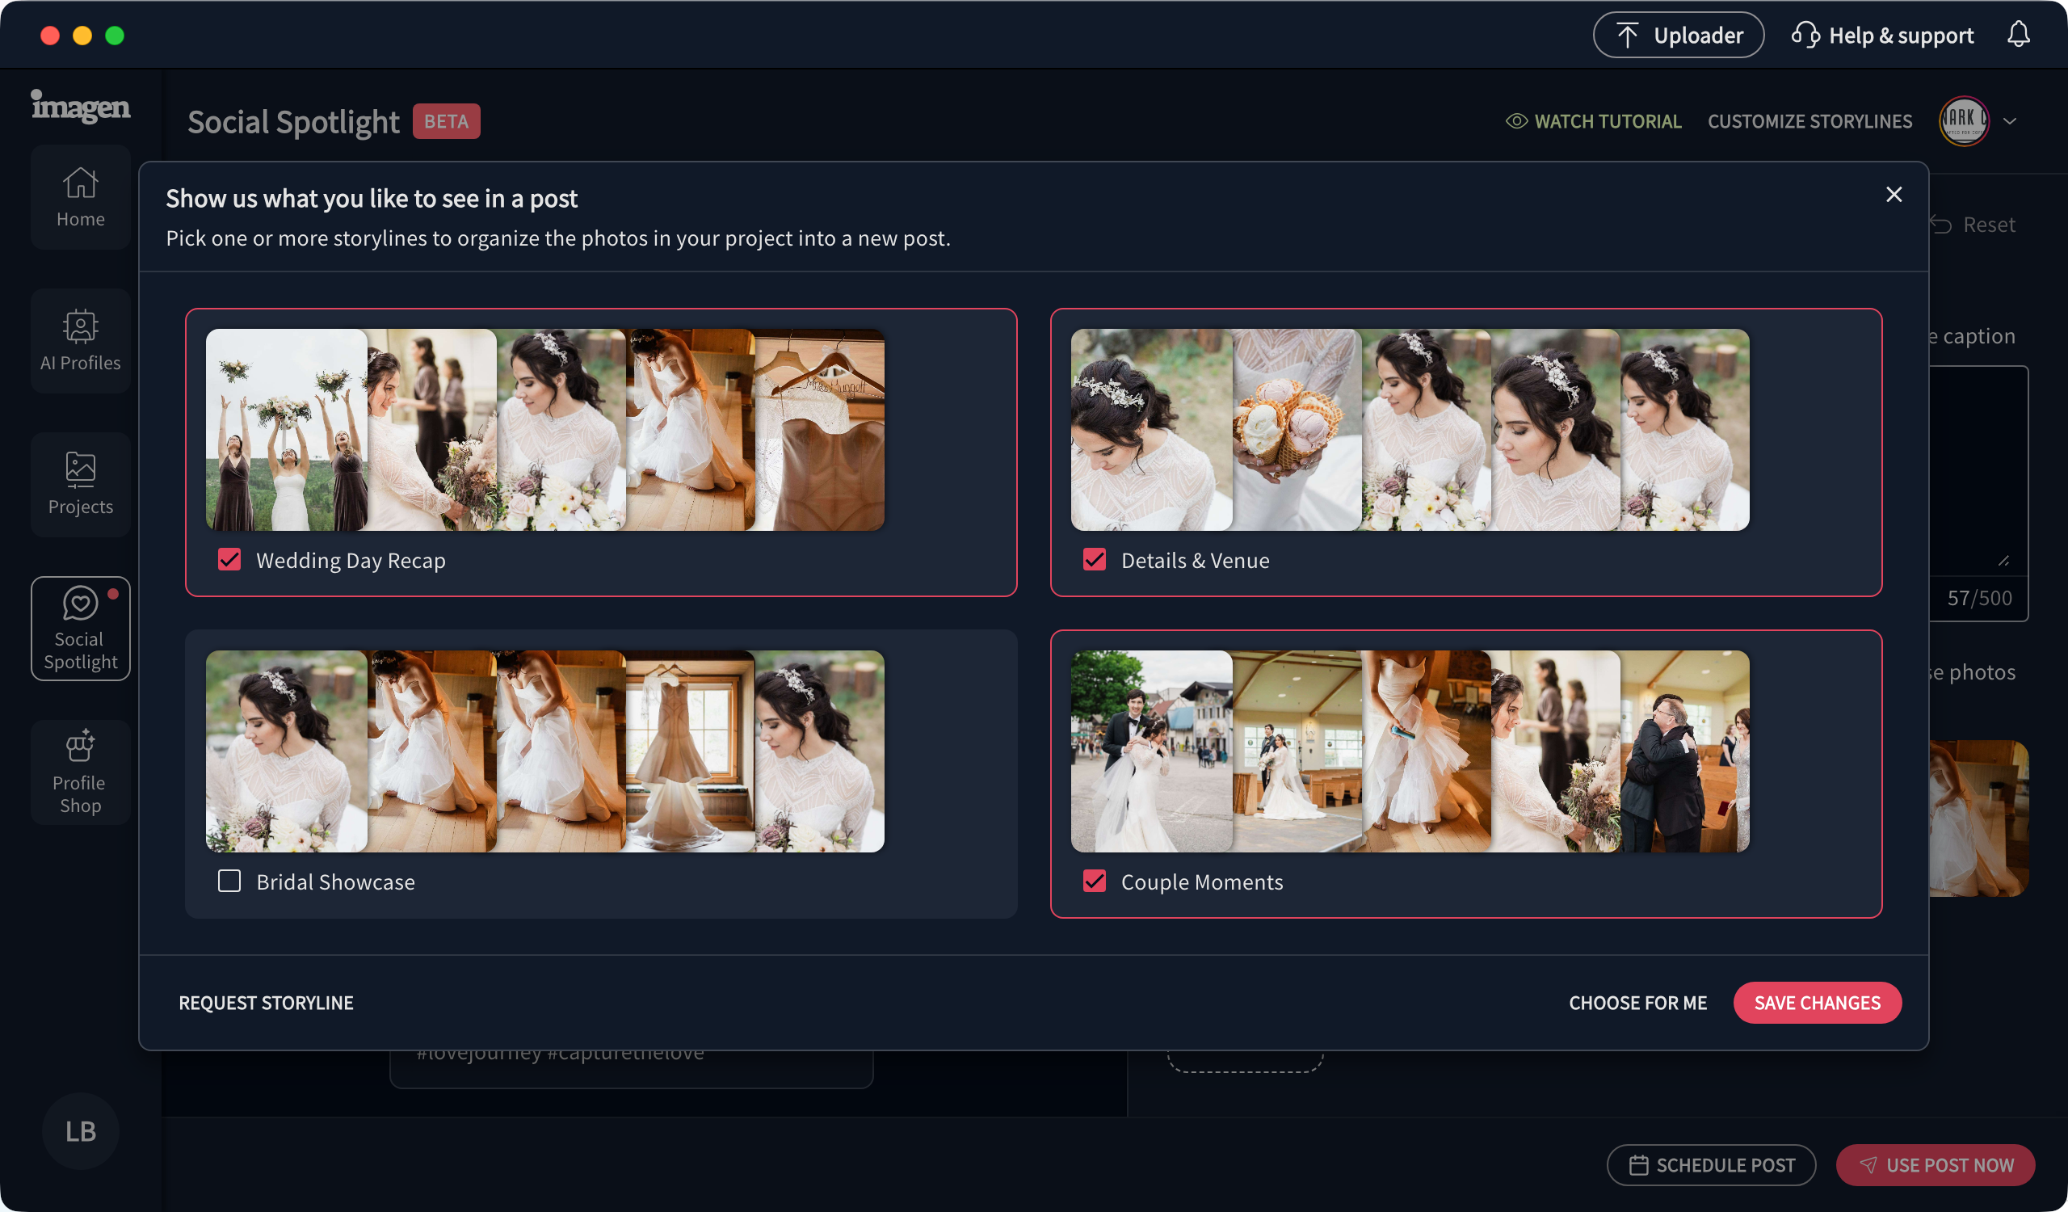Close the storyline dialog with X
Screen dimensions: 2068x1212
[x=1894, y=195]
